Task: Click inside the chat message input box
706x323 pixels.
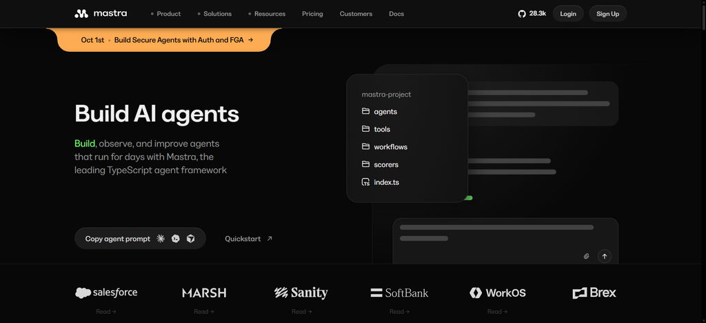Action: (505, 241)
